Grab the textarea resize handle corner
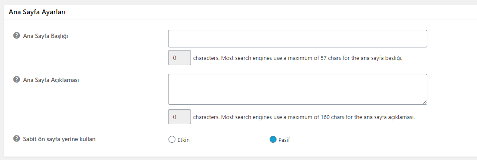Screen dimensions: 477x160 424,102
